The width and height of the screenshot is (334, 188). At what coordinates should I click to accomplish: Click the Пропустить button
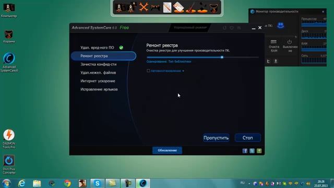click(216, 138)
